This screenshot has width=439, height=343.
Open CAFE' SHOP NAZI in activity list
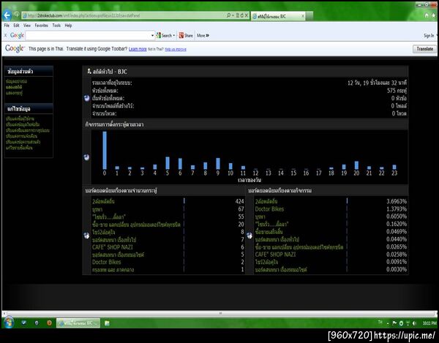pos(275,255)
